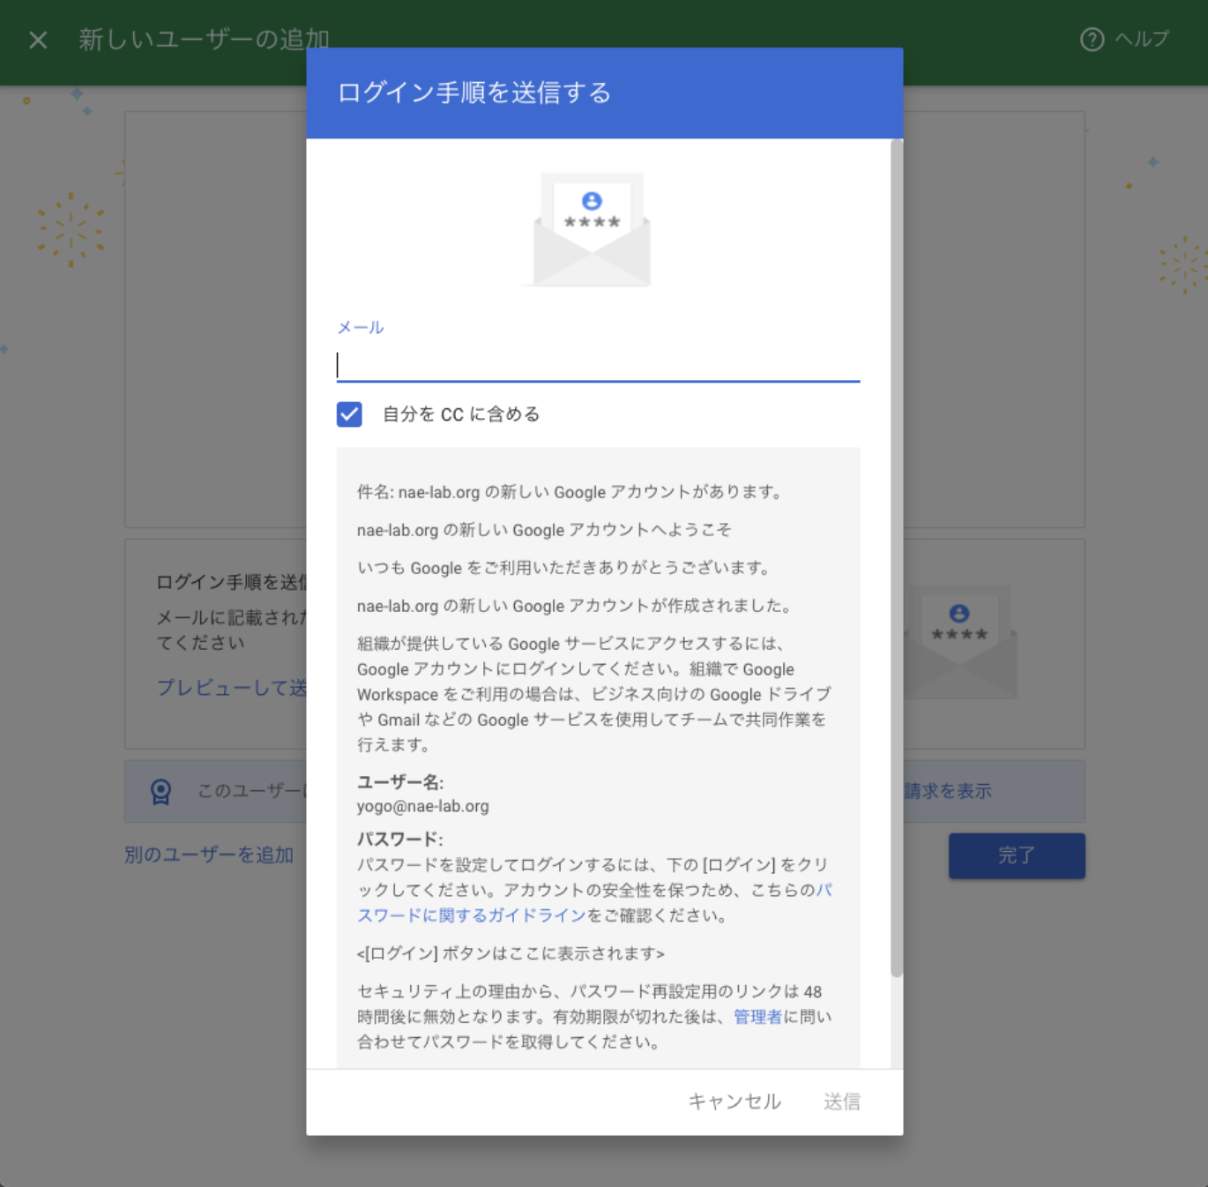
Task: Click the メール field label
Action: click(360, 327)
